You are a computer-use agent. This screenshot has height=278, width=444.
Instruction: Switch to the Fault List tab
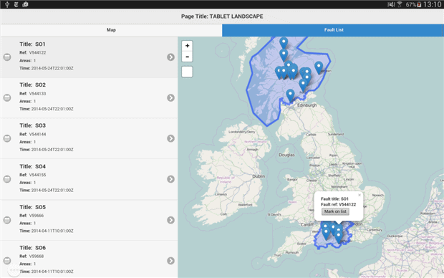334,30
